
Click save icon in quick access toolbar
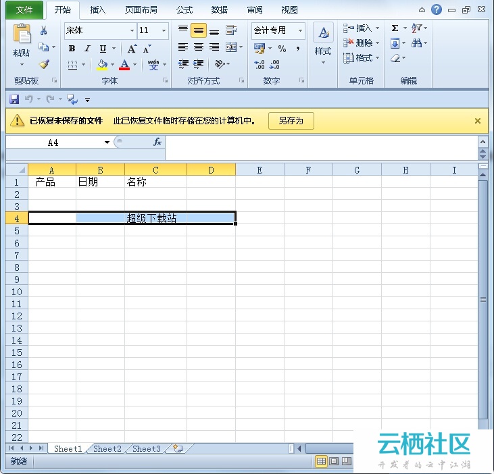click(x=14, y=99)
